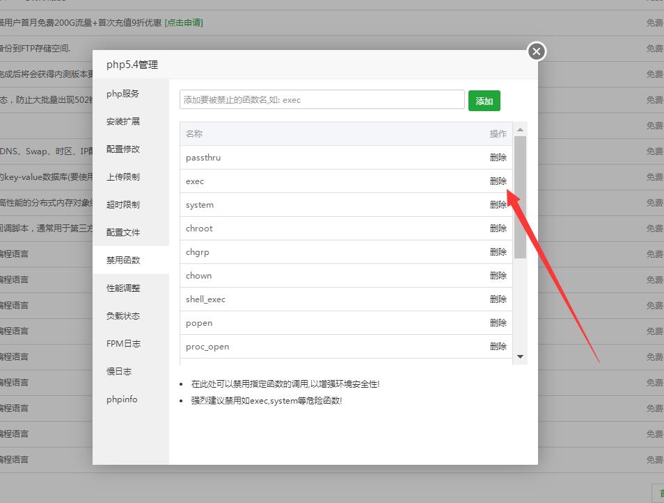
Task: Click the 点击申请 link
Action: (184, 23)
